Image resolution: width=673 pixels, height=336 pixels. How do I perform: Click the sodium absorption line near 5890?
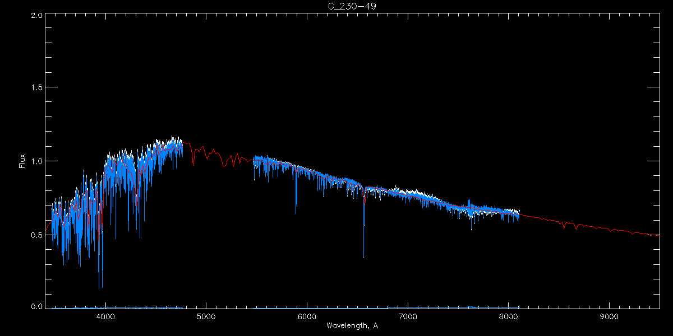tap(296, 190)
